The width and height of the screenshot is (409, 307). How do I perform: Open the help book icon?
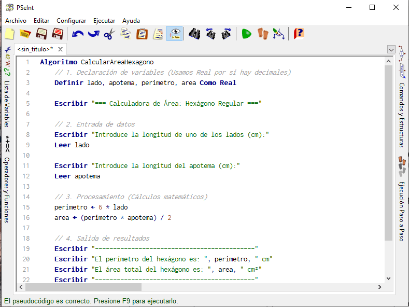(x=299, y=34)
